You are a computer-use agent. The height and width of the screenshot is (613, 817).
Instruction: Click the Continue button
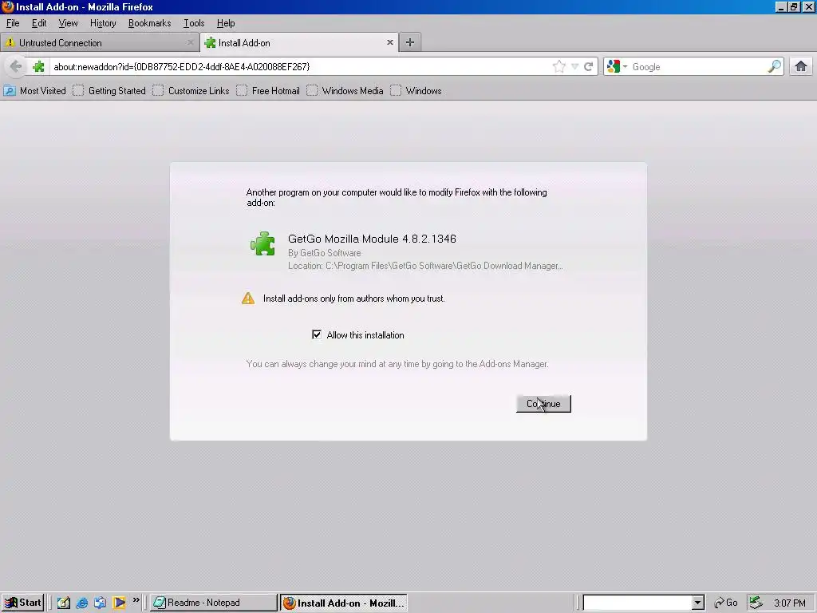(543, 403)
